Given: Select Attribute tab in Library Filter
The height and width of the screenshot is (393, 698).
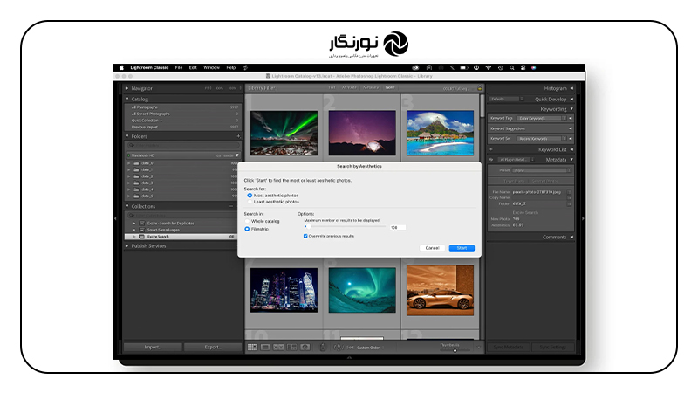Looking at the screenshot, I should pyautogui.click(x=349, y=88).
